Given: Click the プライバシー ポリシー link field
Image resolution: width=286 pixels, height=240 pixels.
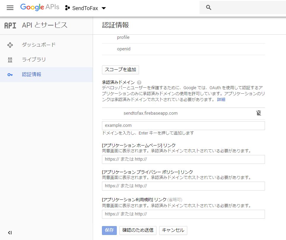Looking at the screenshot, I should (183, 186).
